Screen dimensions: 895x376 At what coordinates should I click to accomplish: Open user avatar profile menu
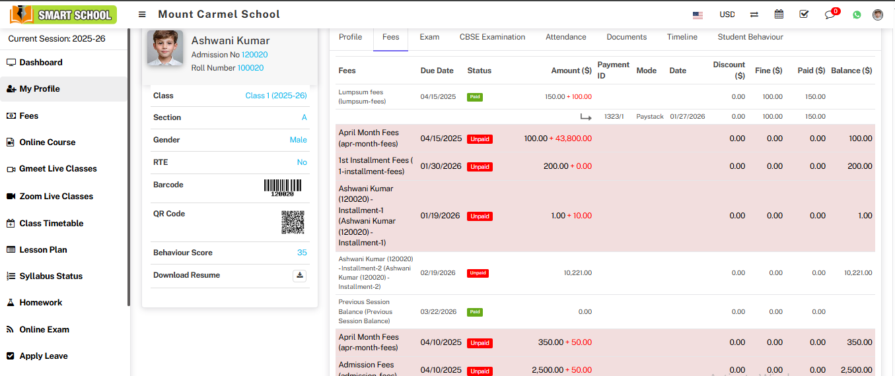(878, 15)
